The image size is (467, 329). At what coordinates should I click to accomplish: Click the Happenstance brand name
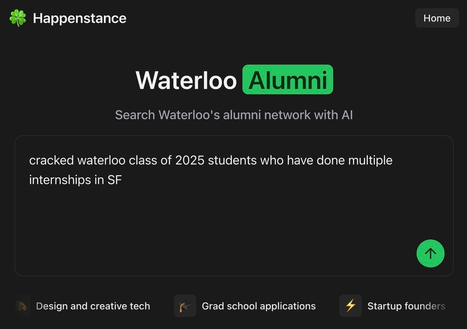(79, 18)
